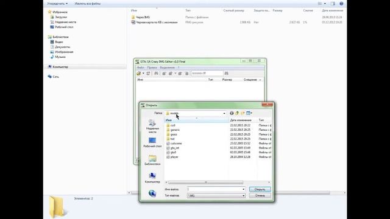Select Рабочий стол in Explorer navigation pane
The width and height of the screenshot is (390, 219).
[x=62, y=27]
